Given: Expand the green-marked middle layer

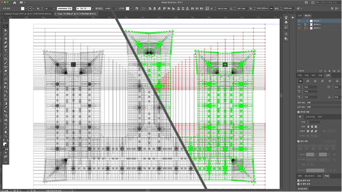Looking at the screenshot, I should click(x=307, y=24).
